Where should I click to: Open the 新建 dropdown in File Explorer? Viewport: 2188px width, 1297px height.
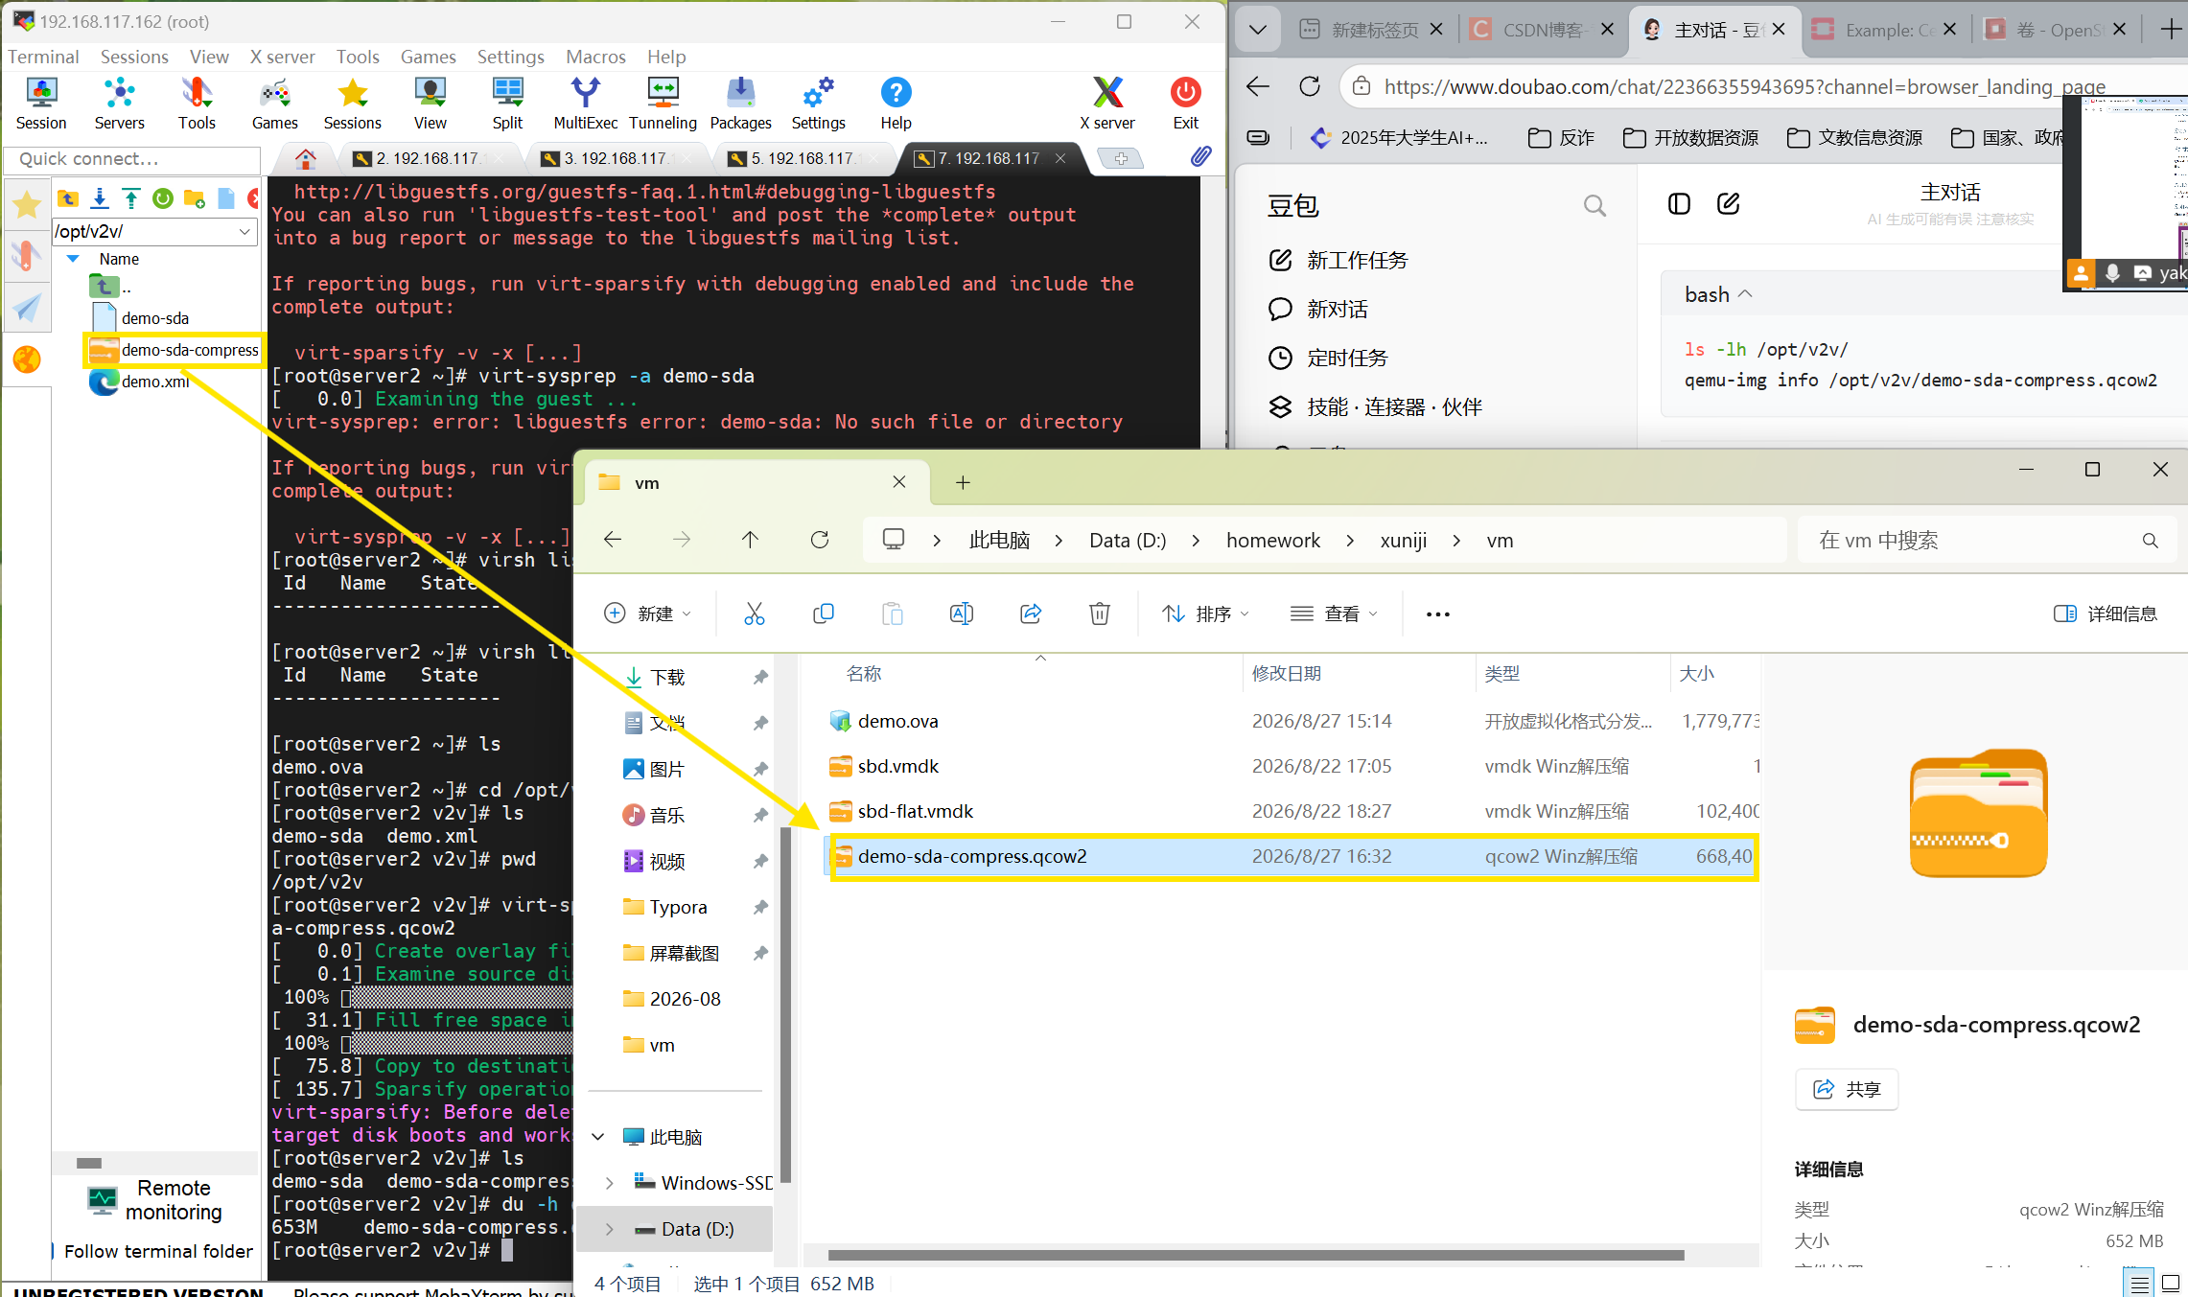tap(647, 614)
